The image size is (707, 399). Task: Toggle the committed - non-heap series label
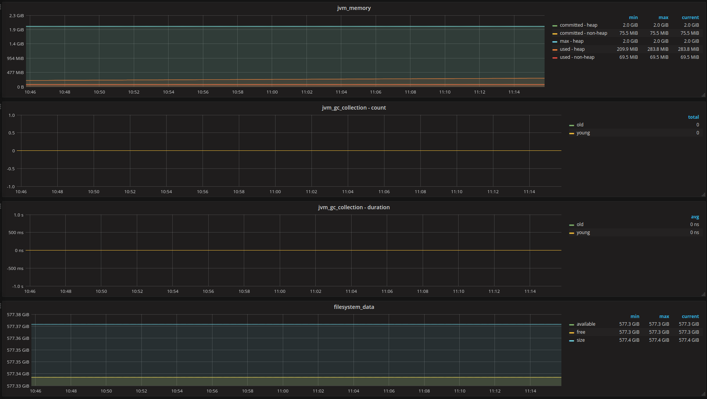[583, 33]
